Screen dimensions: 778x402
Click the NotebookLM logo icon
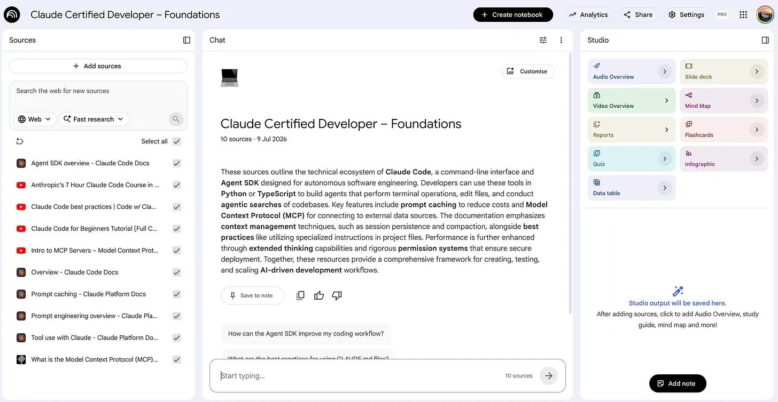12,14
